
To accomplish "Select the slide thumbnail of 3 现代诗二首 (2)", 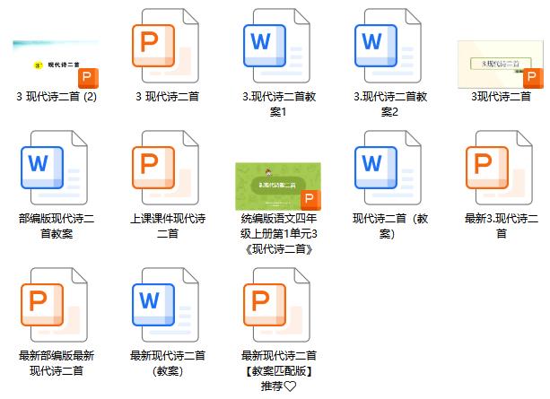I will (x=56, y=63).
